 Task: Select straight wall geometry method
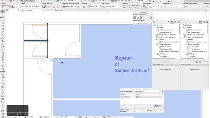[44, 7]
